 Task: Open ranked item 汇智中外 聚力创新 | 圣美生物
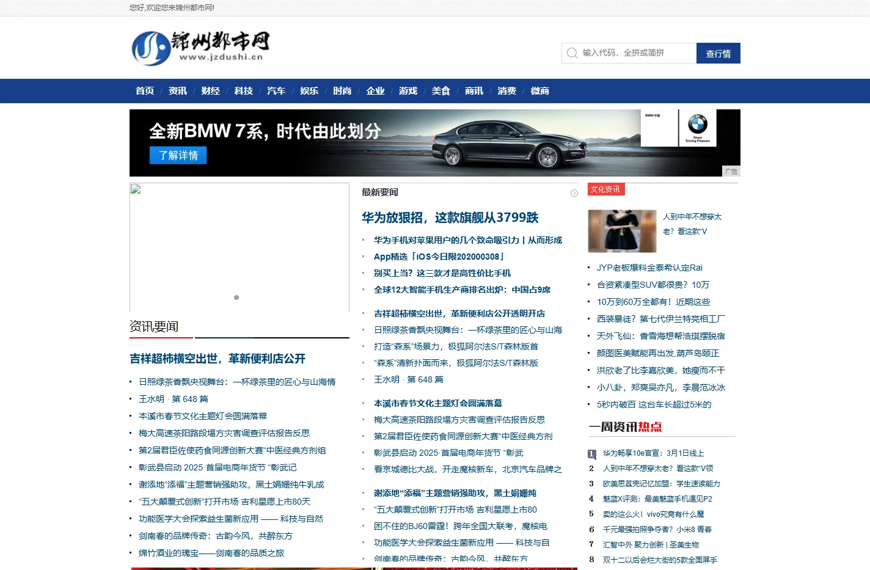pyautogui.click(x=651, y=545)
